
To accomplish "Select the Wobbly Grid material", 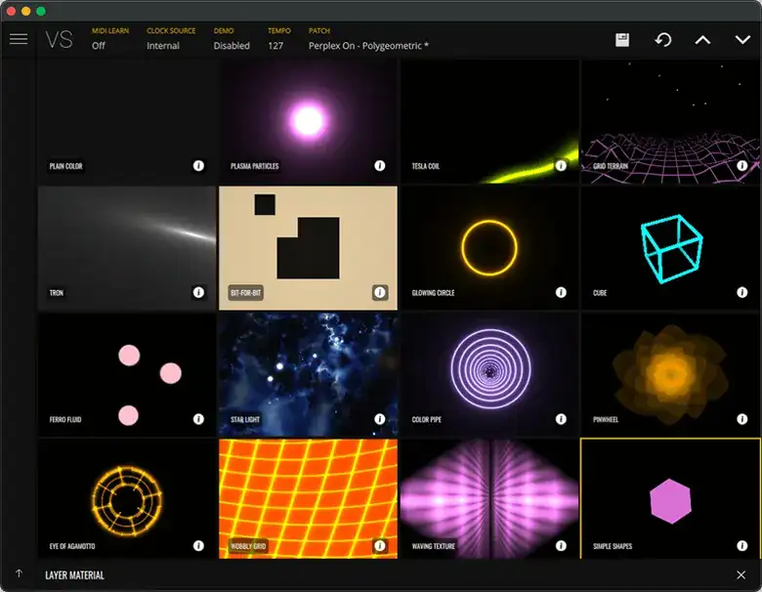I will pos(308,498).
